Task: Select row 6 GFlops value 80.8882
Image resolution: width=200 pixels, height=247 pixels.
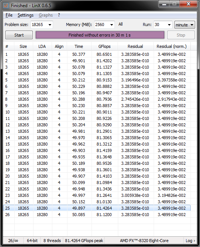Action: pyautogui.click(x=104, y=86)
